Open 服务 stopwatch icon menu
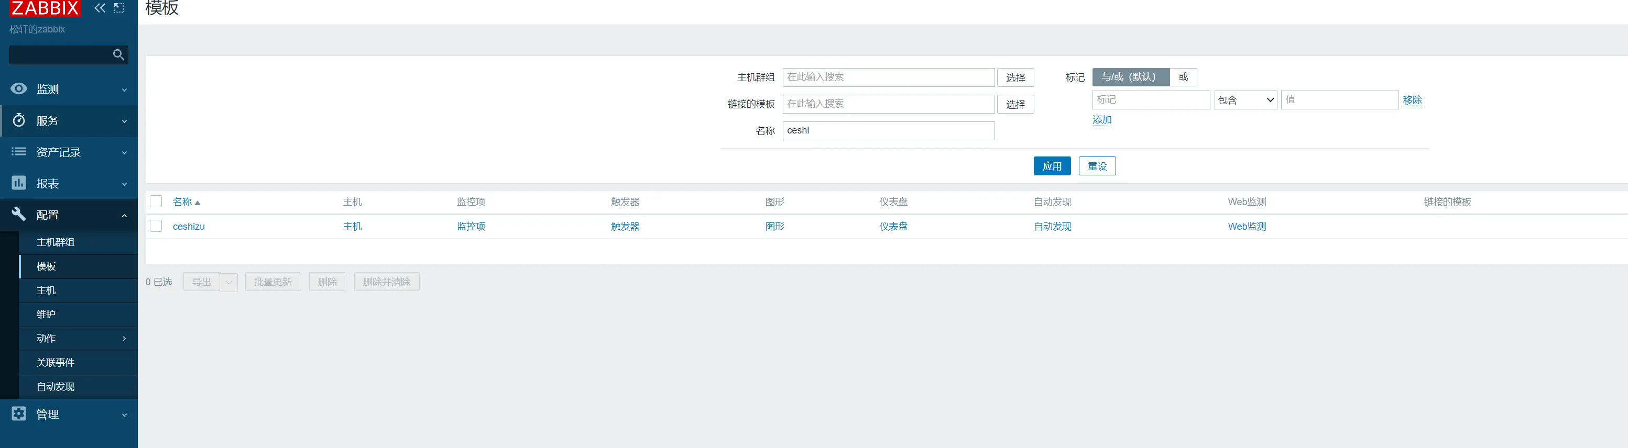This screenshot has height=448, width=1628. pos(19,120)
